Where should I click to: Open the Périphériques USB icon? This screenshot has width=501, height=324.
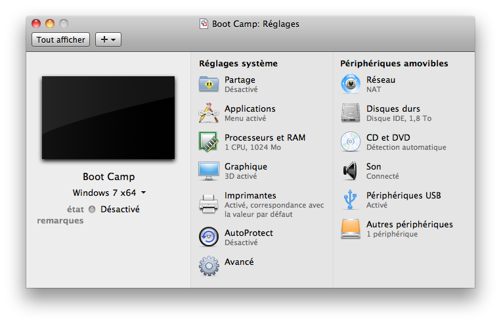coord(351,200)
